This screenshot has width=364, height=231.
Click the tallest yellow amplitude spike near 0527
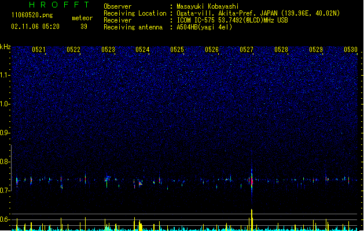click(252, 219)
